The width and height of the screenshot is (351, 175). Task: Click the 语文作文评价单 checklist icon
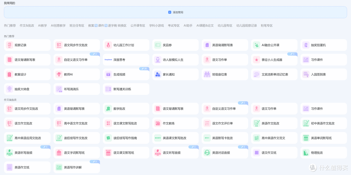(207, 124)
